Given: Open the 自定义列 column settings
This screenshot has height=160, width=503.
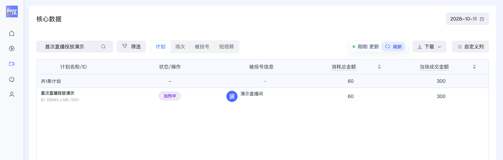Looking at the screenshot, I should (471, 47).
